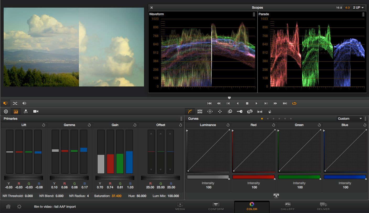Viewport: 369px width, 213px height.
Task: Open the Stereoscopic 3D glasses palette
Action: click(x=260, y=111)
